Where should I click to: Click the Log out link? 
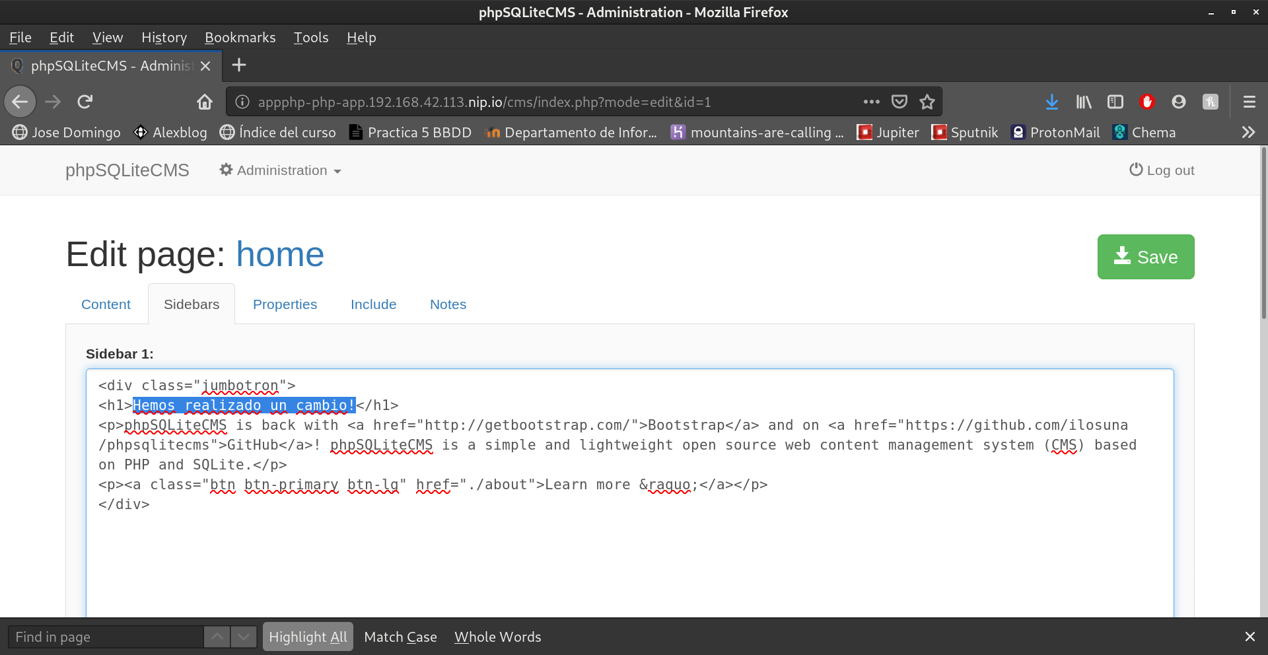[1162, 170]
